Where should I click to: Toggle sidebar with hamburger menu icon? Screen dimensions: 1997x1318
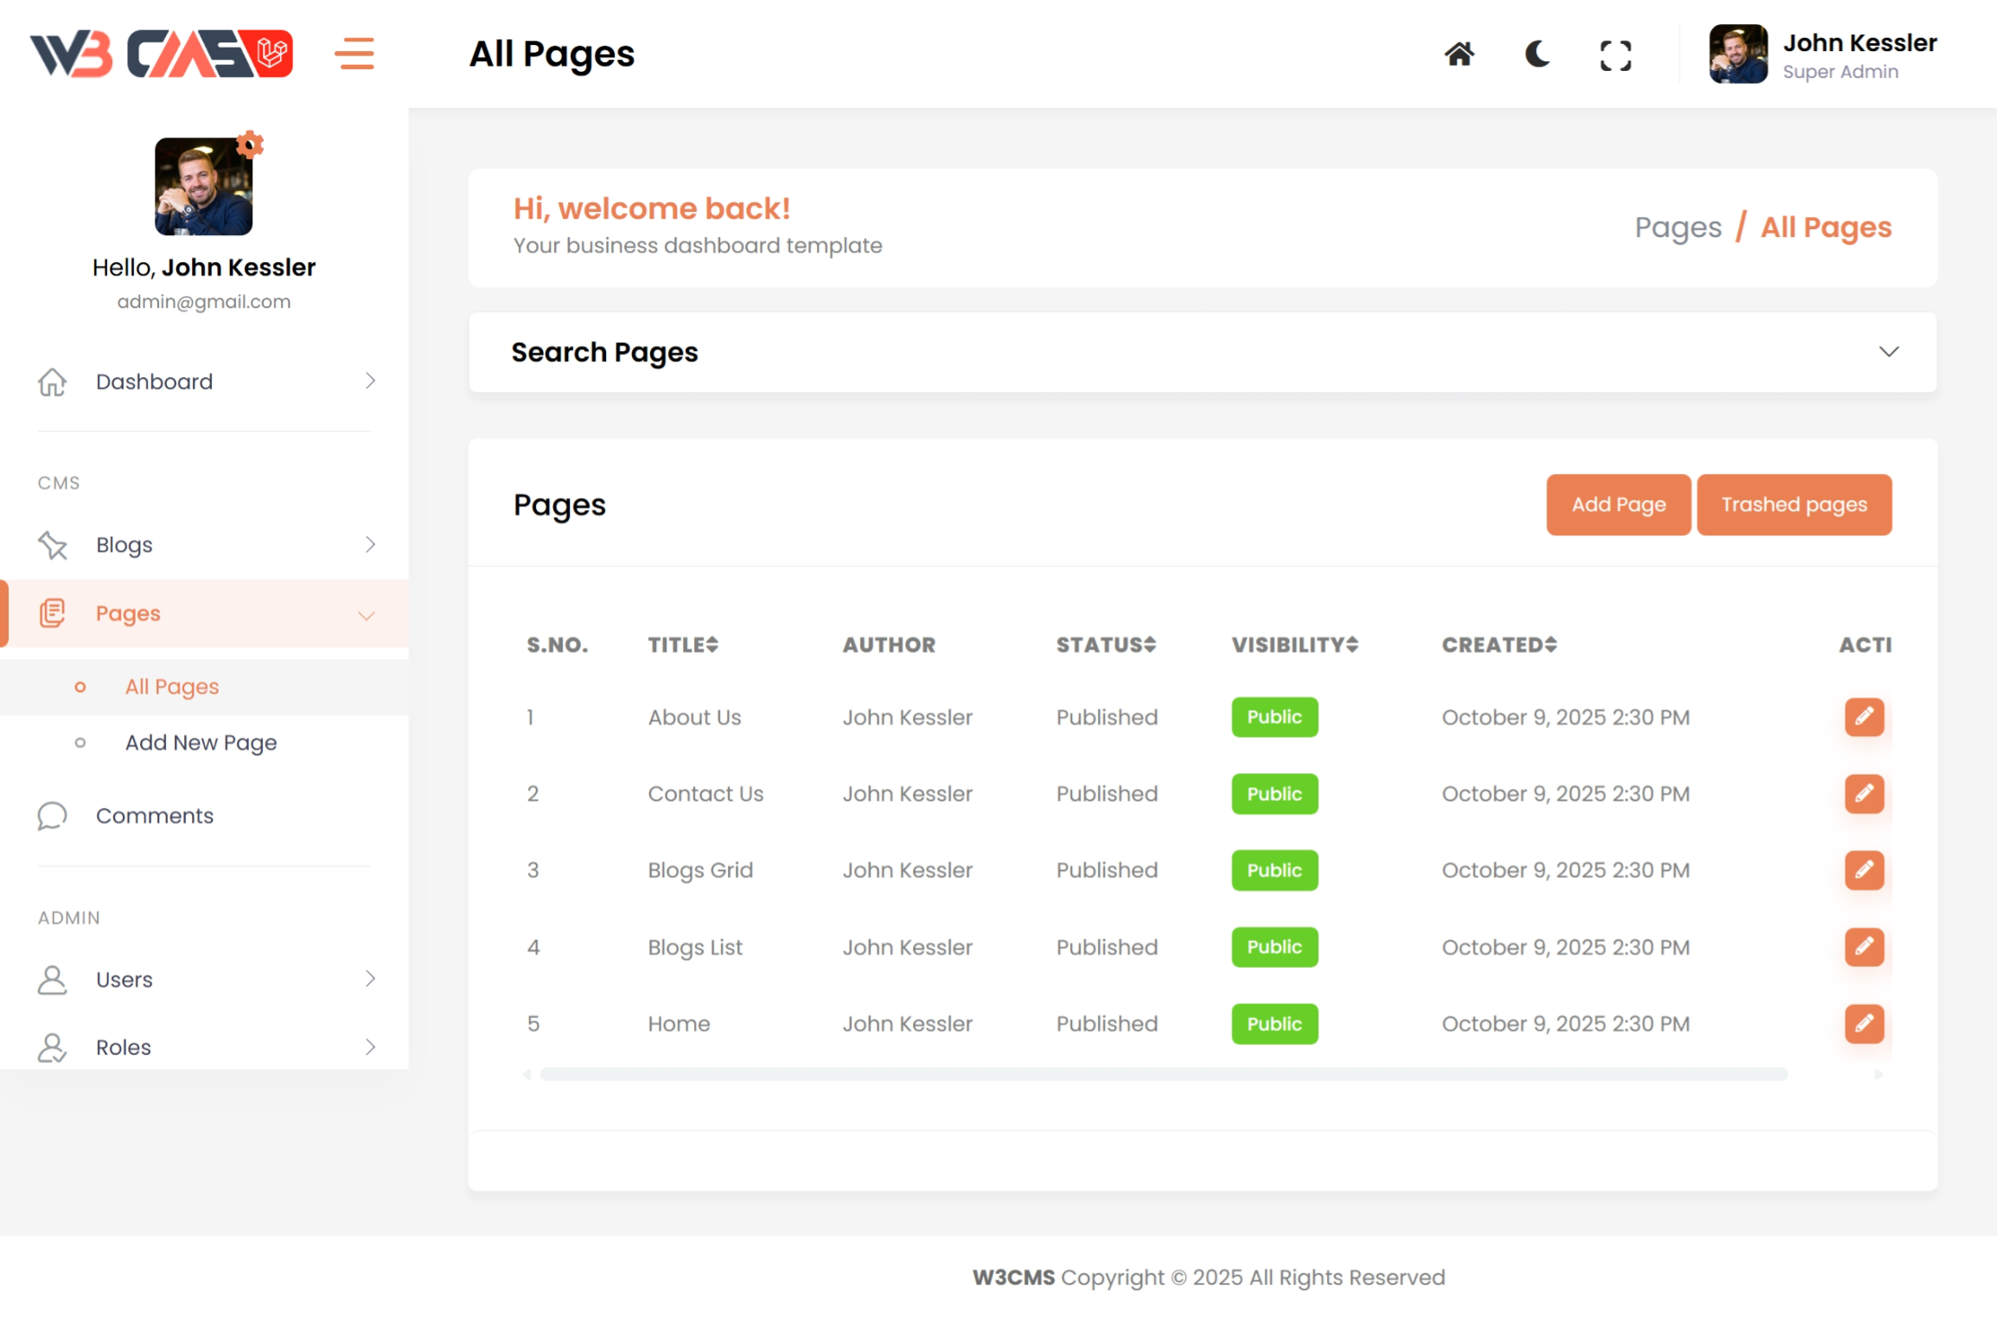(x=354, y=54)
